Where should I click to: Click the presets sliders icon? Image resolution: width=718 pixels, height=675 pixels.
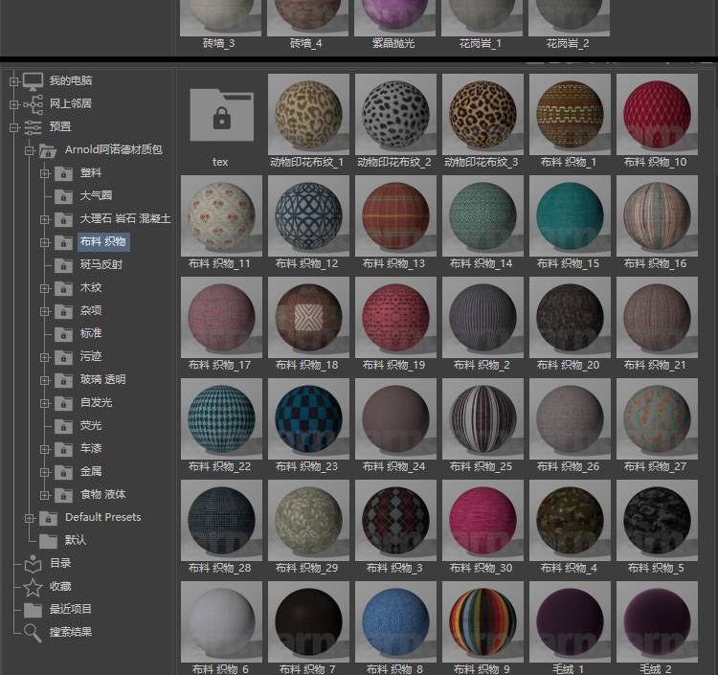click(x=33, y=126)
